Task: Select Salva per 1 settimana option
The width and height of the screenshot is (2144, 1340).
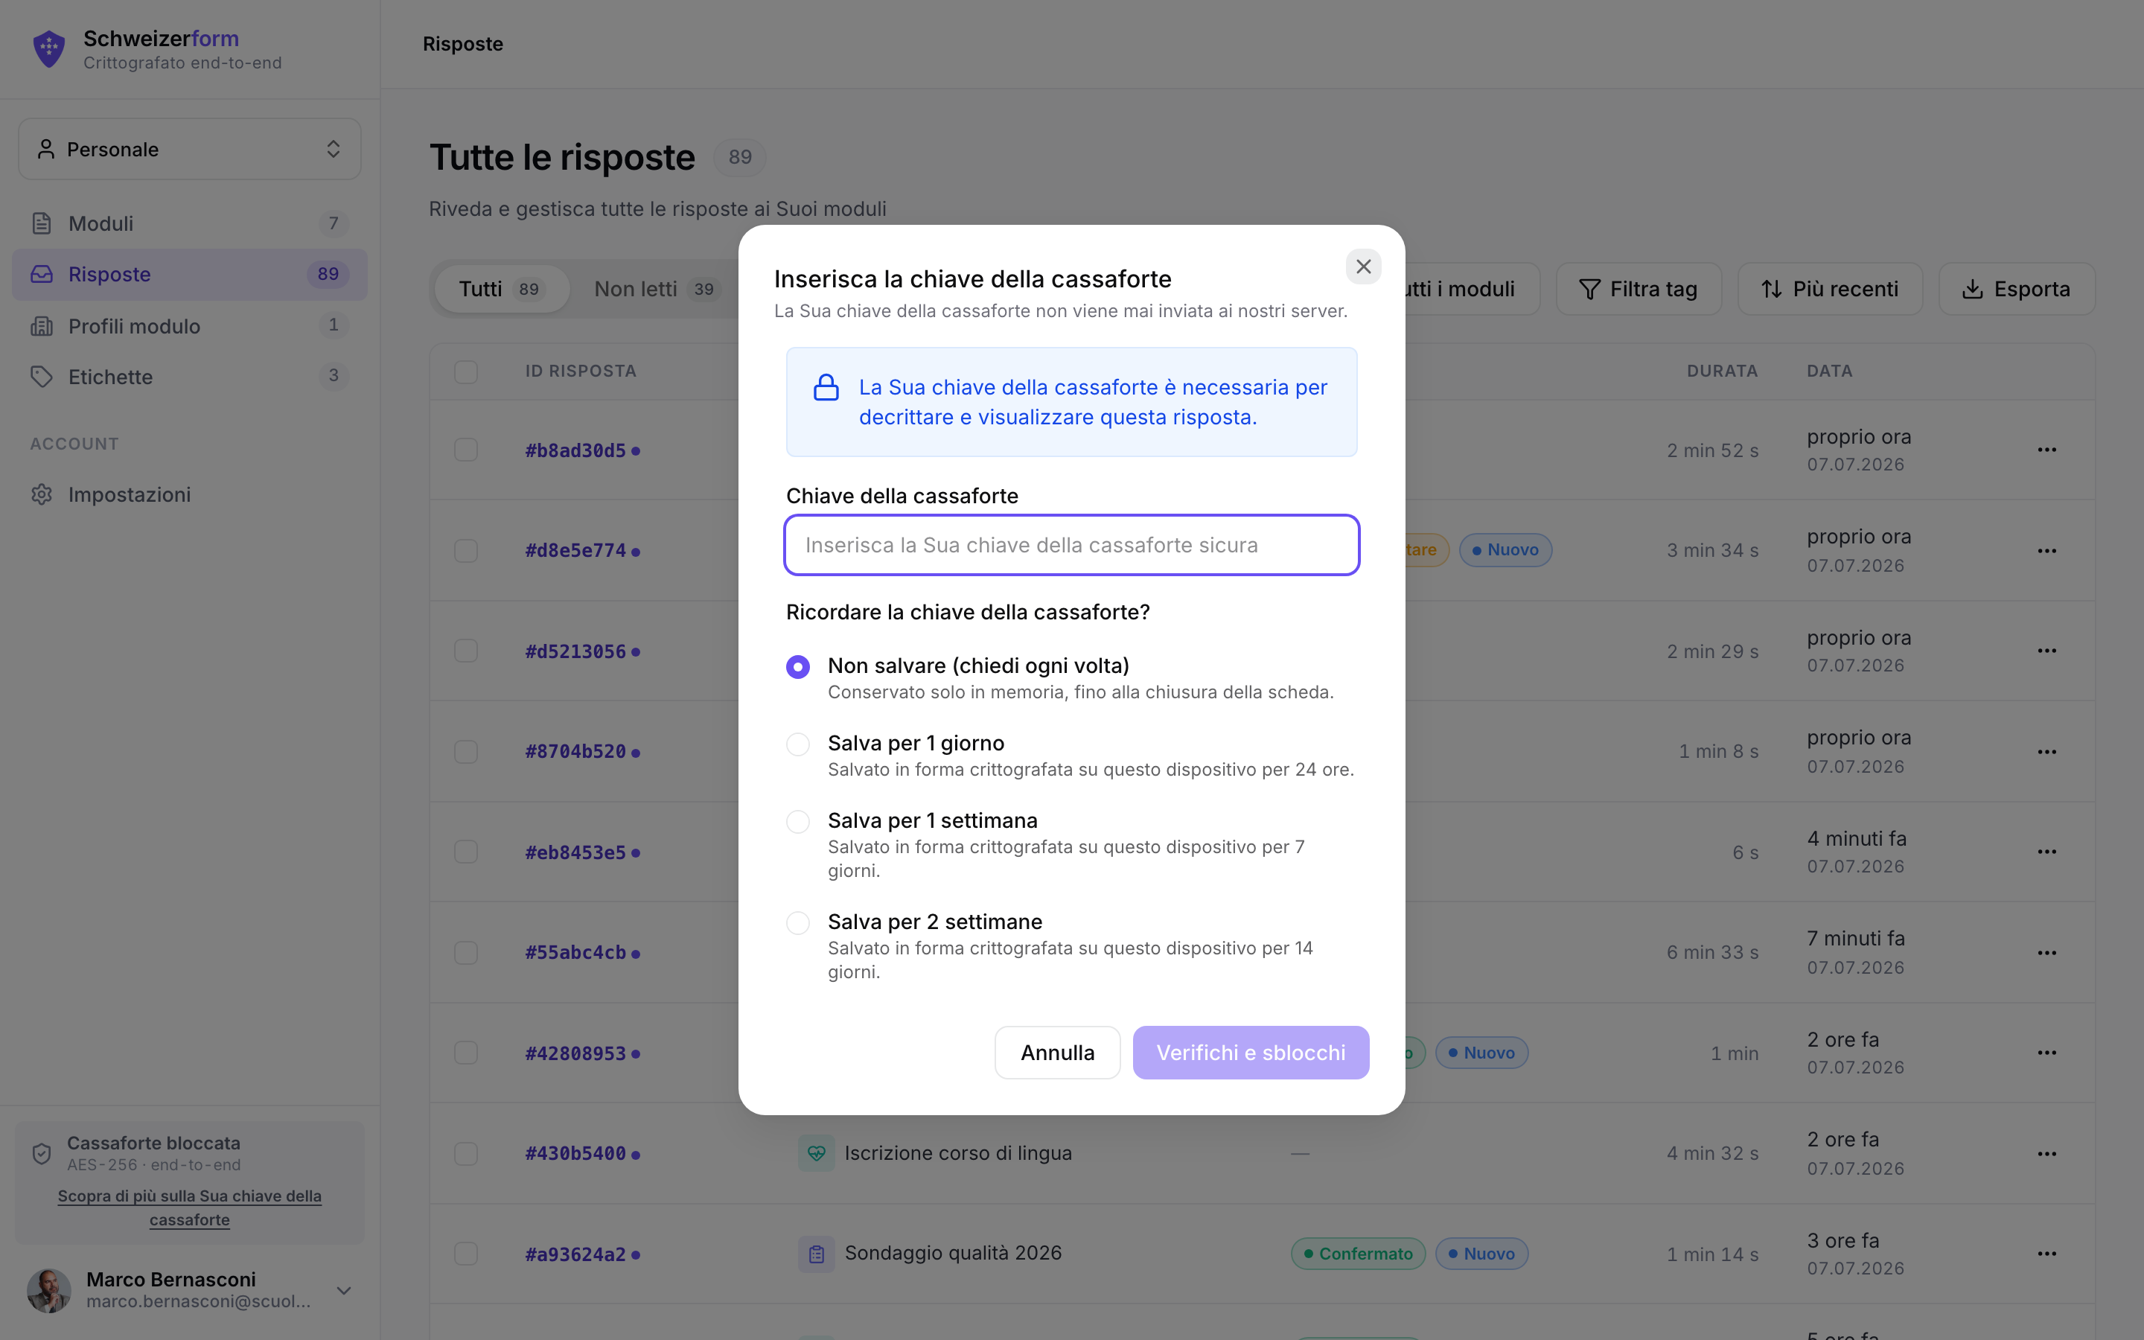Action: [x=798, y=822]
